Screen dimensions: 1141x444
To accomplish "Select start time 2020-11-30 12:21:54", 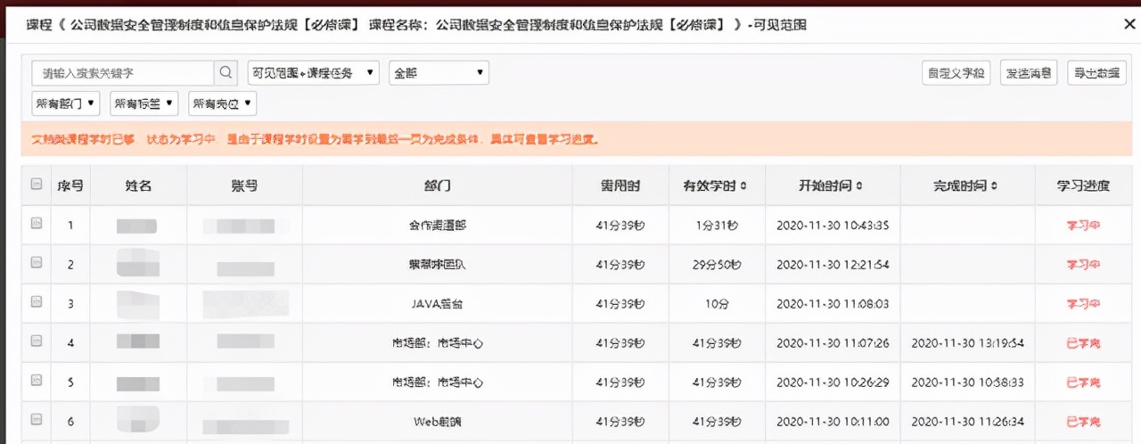I will pyautogui.click(x=833, y=265).
